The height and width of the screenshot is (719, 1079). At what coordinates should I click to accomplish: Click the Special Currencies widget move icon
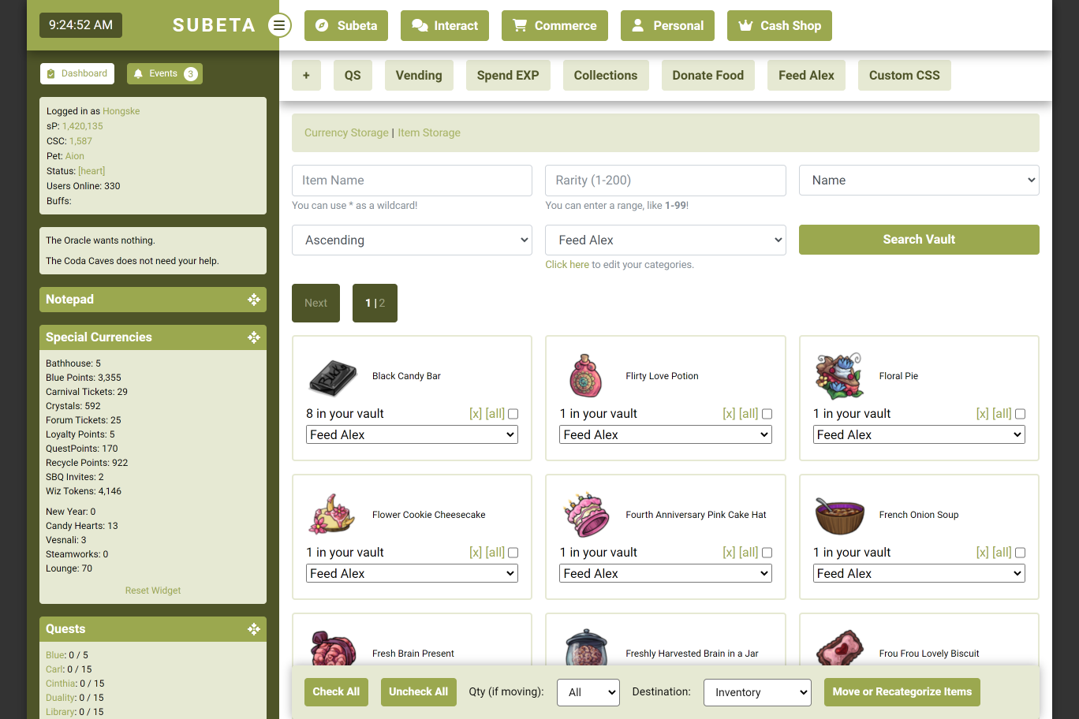[x=254, y=337]
